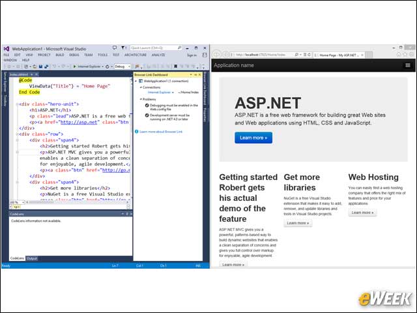
Task: Open the ARCHITECTURE menu
Action: pos(136,55)
